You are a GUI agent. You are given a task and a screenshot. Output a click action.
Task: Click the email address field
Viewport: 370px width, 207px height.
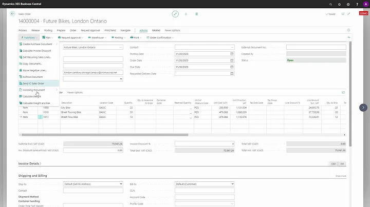pyautogui.click(x=93, y=72)
